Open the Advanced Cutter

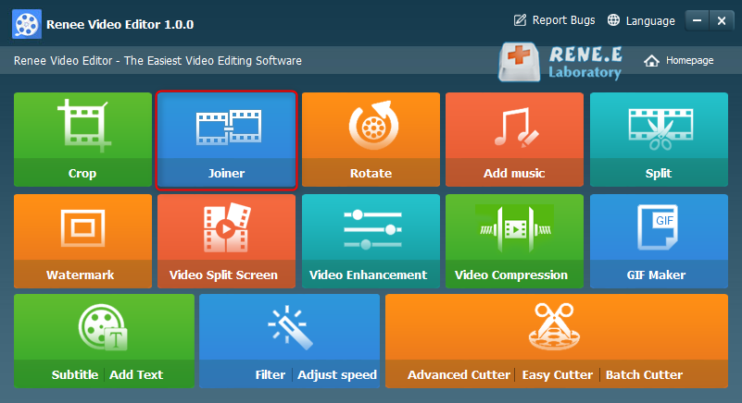pos(459,375)
